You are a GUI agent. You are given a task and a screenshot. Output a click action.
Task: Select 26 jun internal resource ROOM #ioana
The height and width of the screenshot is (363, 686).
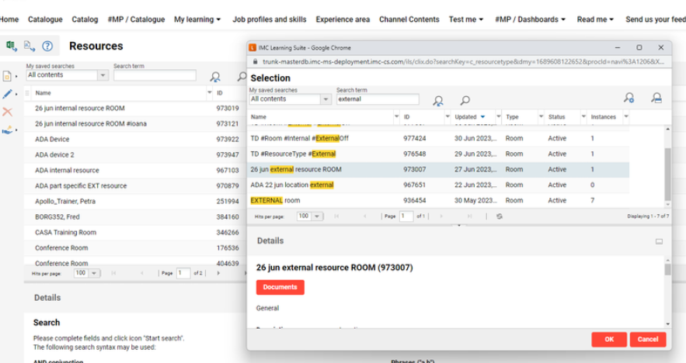click(136, 123)
